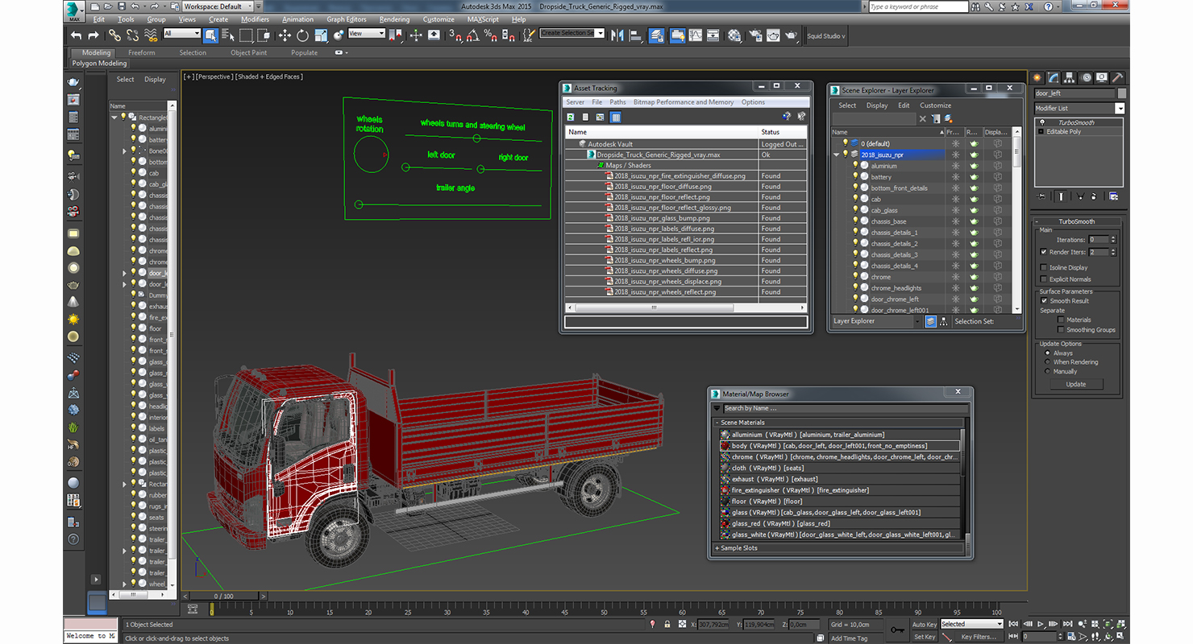Click the Set Key button
This screenshot has width=1193, height=644.
pos(925,637)
